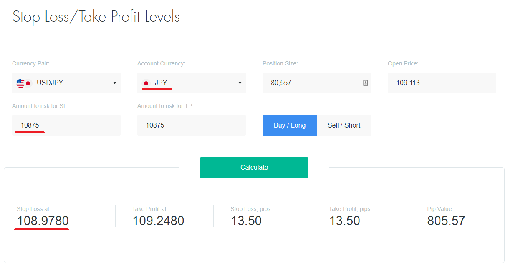Image resolution: width=528 pixels, height=276 pixels.
Task: Open the Account Currency dropdown arrow
Action: tap(240, 83)
